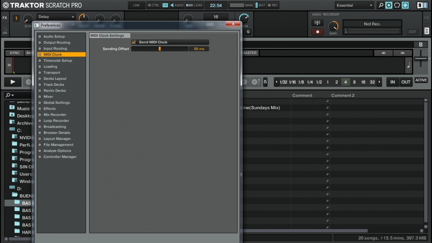Select Broadcasting in Preferences list
Viewport: 432px width, 243px height.
[55, 127]
